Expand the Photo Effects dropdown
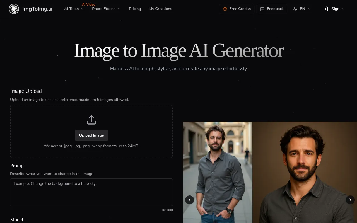This screenshot has height=223, width=357. (x=106, y=9)
